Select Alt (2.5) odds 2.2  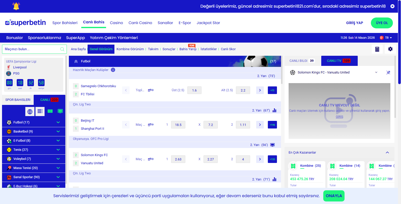click(x=243, y=90)
